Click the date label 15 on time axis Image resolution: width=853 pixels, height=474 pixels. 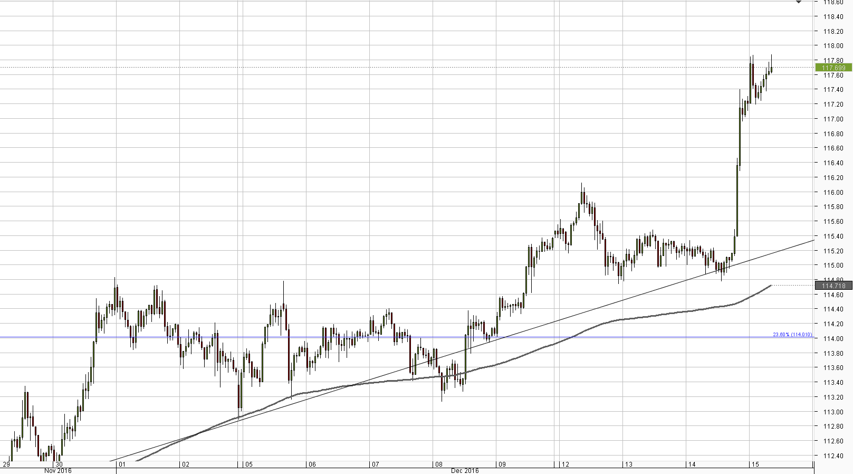pyautogui.click(x=755, y=464)
